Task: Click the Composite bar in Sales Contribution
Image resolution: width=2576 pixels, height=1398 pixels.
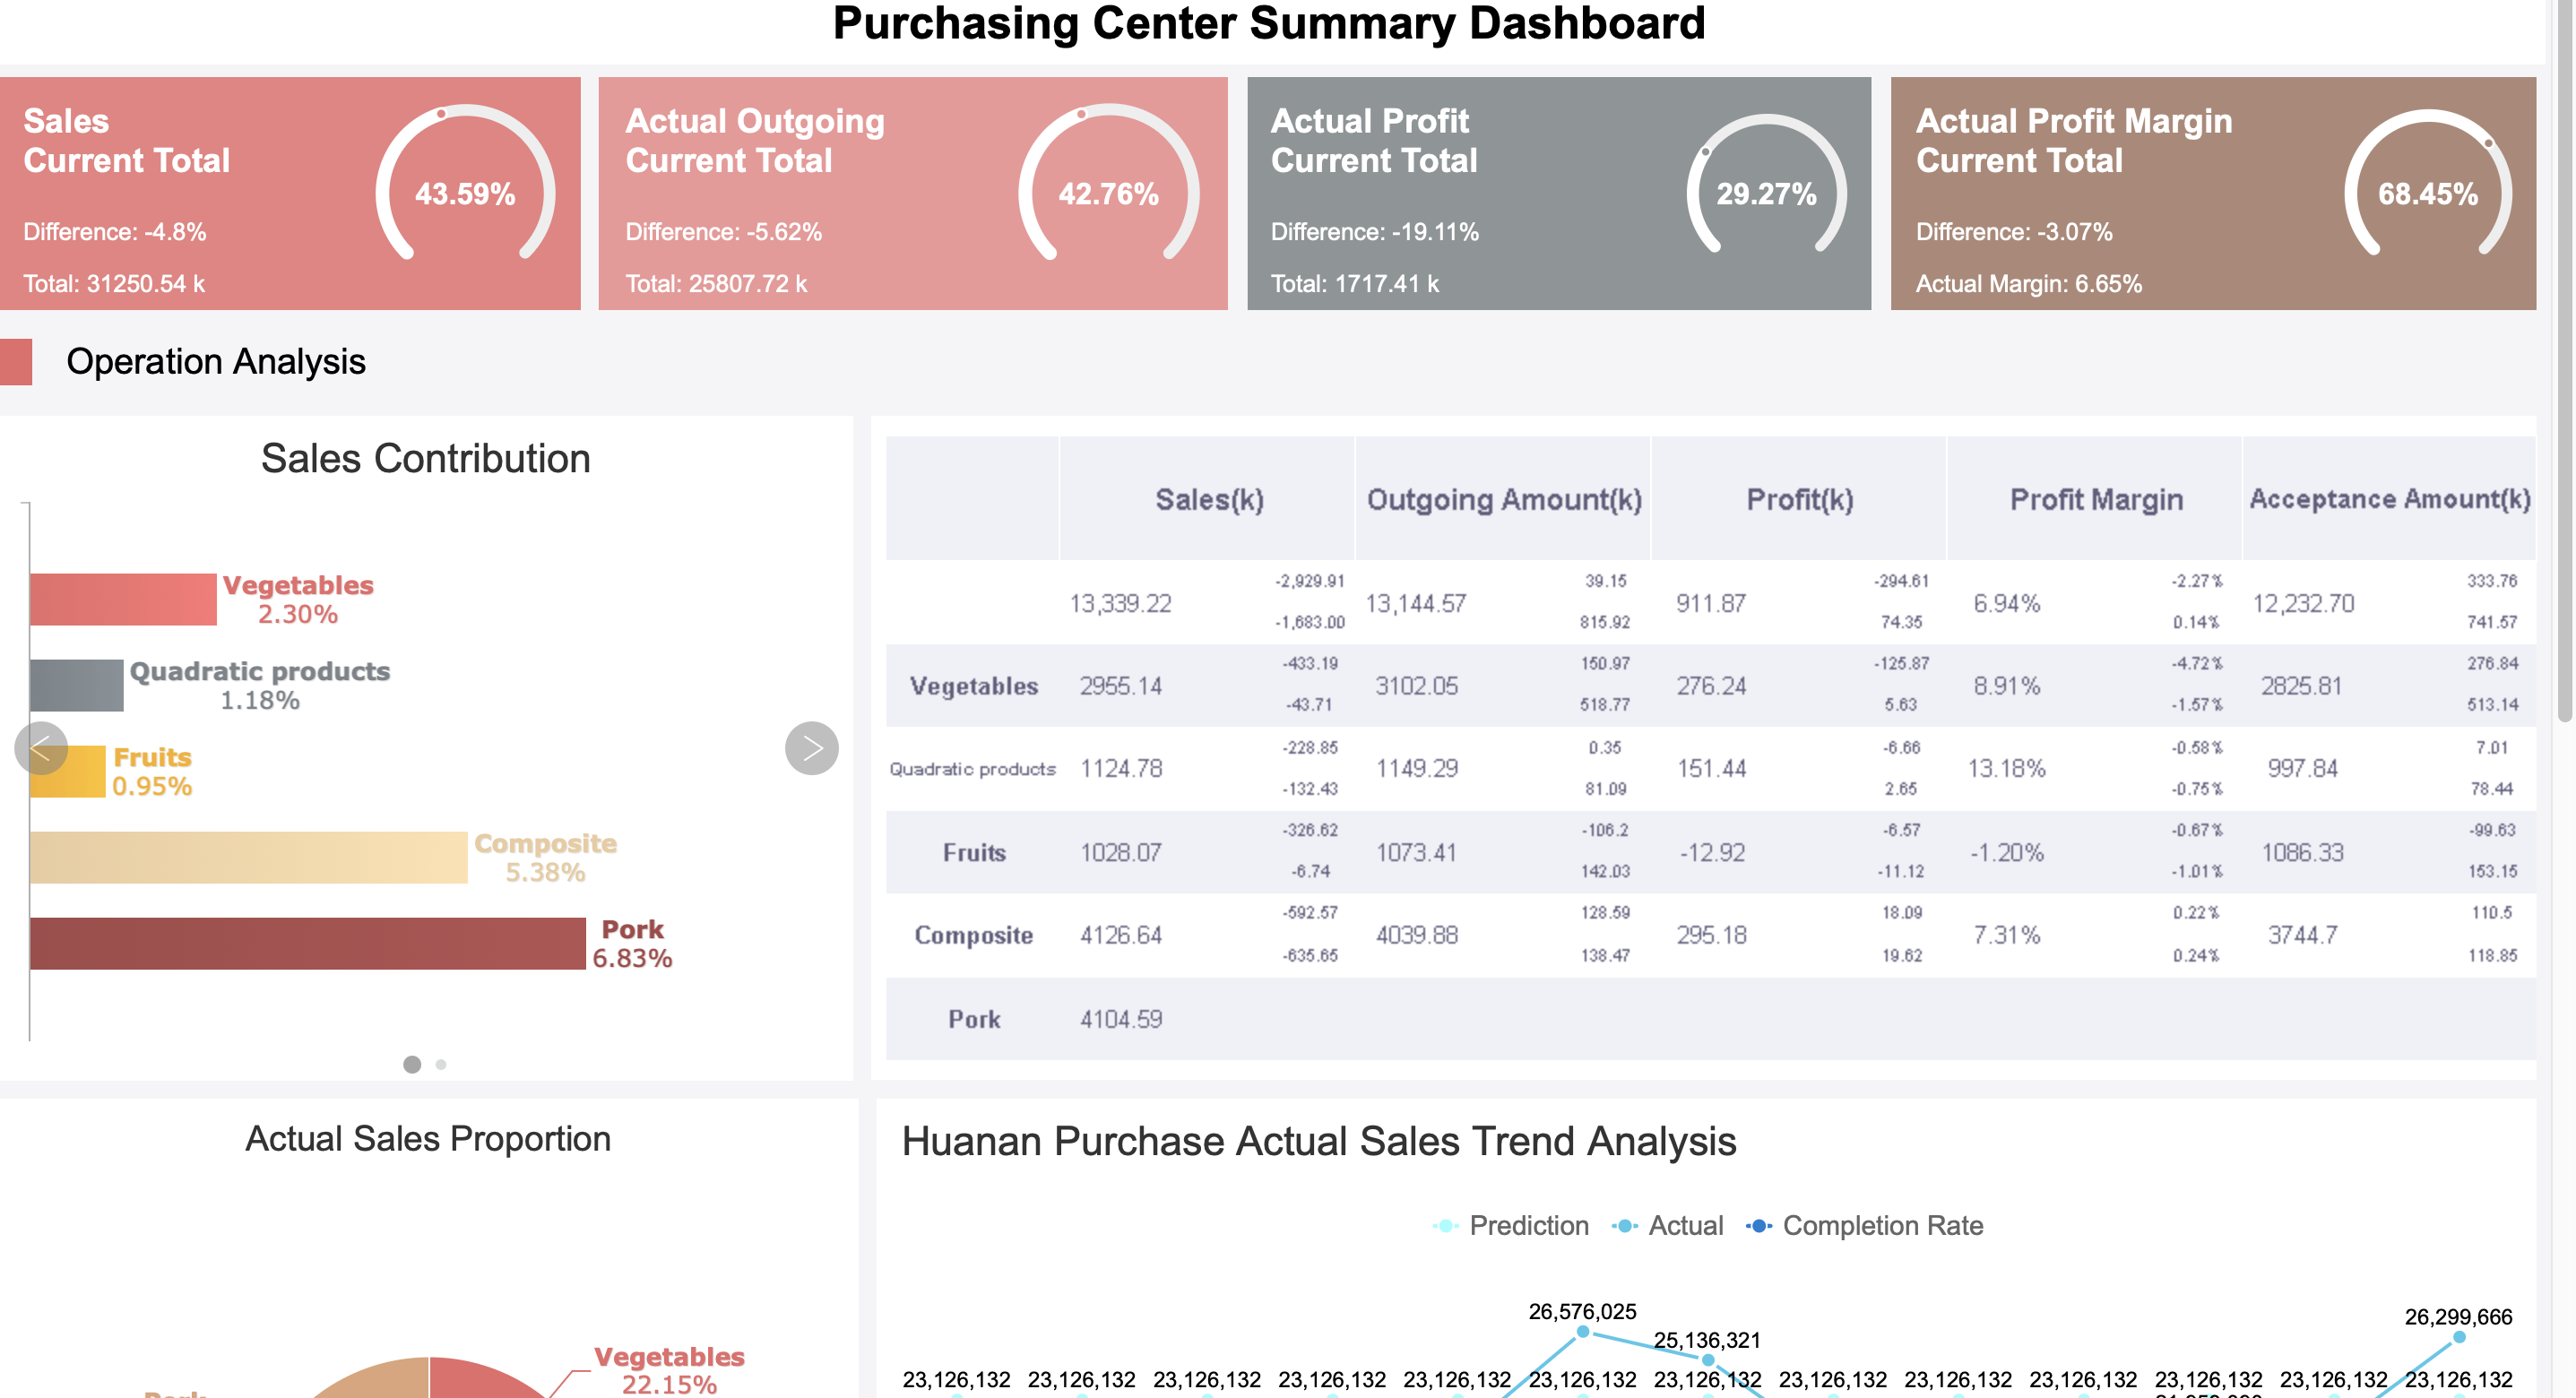Action: click(249, 857)
